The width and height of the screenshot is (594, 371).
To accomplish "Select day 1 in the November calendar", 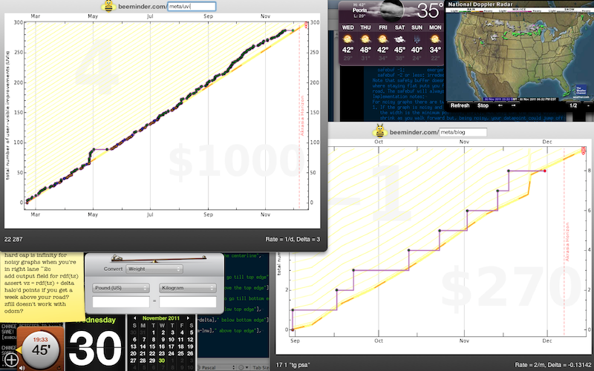I will coord(153,332).
